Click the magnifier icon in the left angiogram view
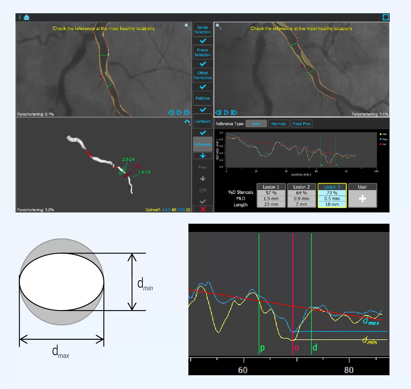411x389 pixels. tap(187, 26)
